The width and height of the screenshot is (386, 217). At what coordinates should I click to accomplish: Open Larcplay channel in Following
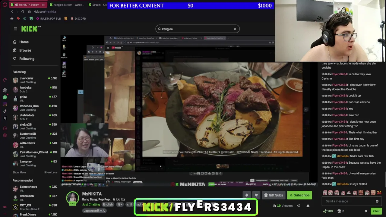(x=35, y=163)
